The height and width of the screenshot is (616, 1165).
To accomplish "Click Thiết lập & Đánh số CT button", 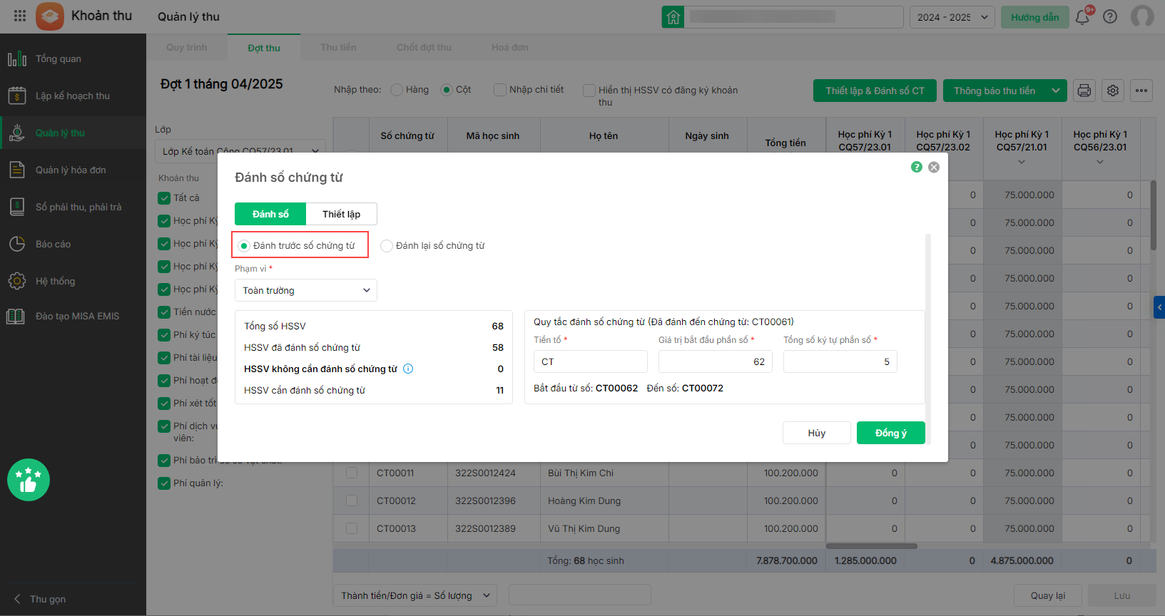I will (875, 91).
